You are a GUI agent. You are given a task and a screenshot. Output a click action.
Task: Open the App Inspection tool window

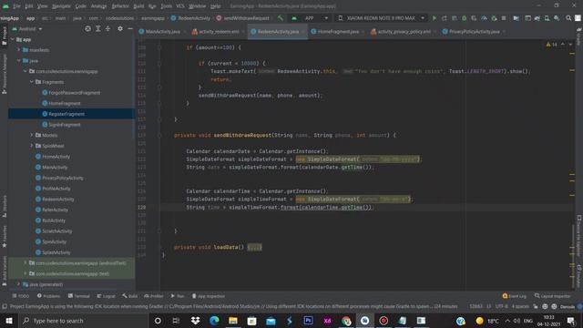209,296
